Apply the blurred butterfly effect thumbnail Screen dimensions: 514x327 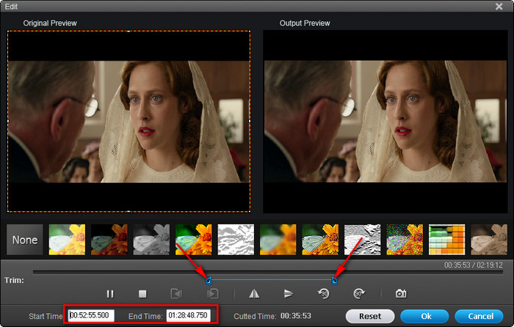(x=278, y=240)
